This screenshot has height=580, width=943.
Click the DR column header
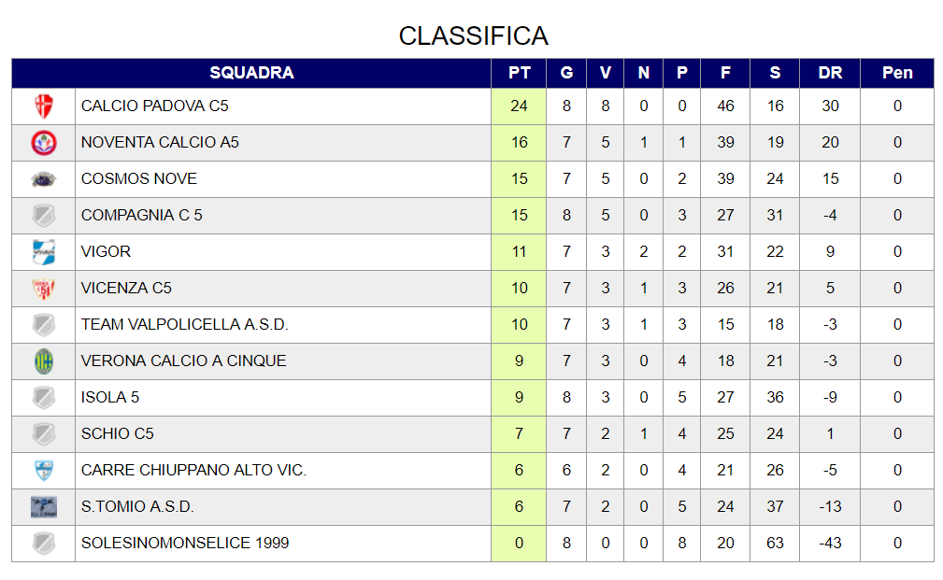pyautogui.click(x=830, y=74)
